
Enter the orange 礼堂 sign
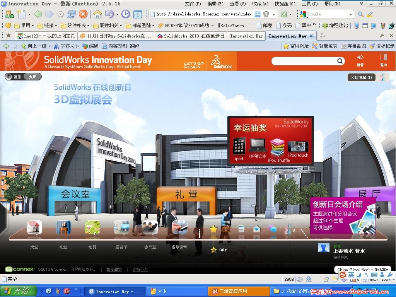click(x=186, y=201)
